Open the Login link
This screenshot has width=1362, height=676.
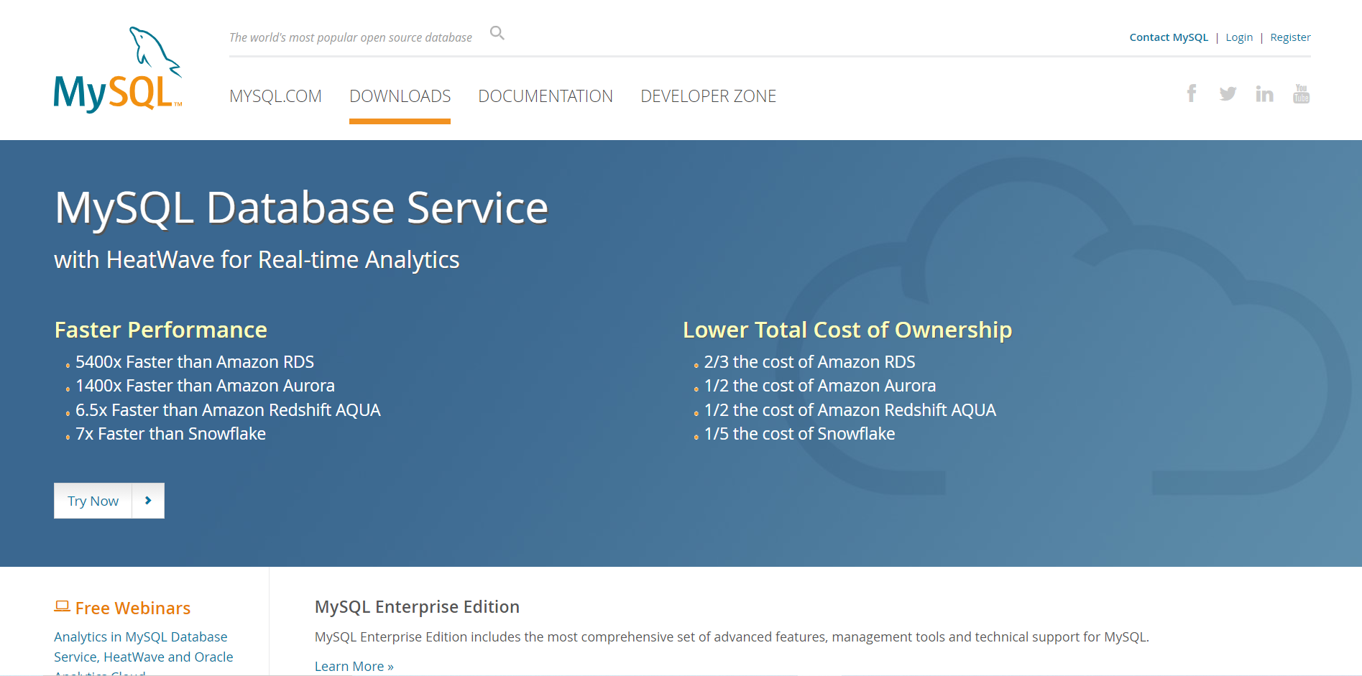tap(1239, 37)
